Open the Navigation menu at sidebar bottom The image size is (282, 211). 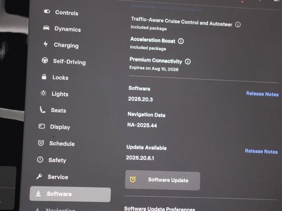coord(60,209)
